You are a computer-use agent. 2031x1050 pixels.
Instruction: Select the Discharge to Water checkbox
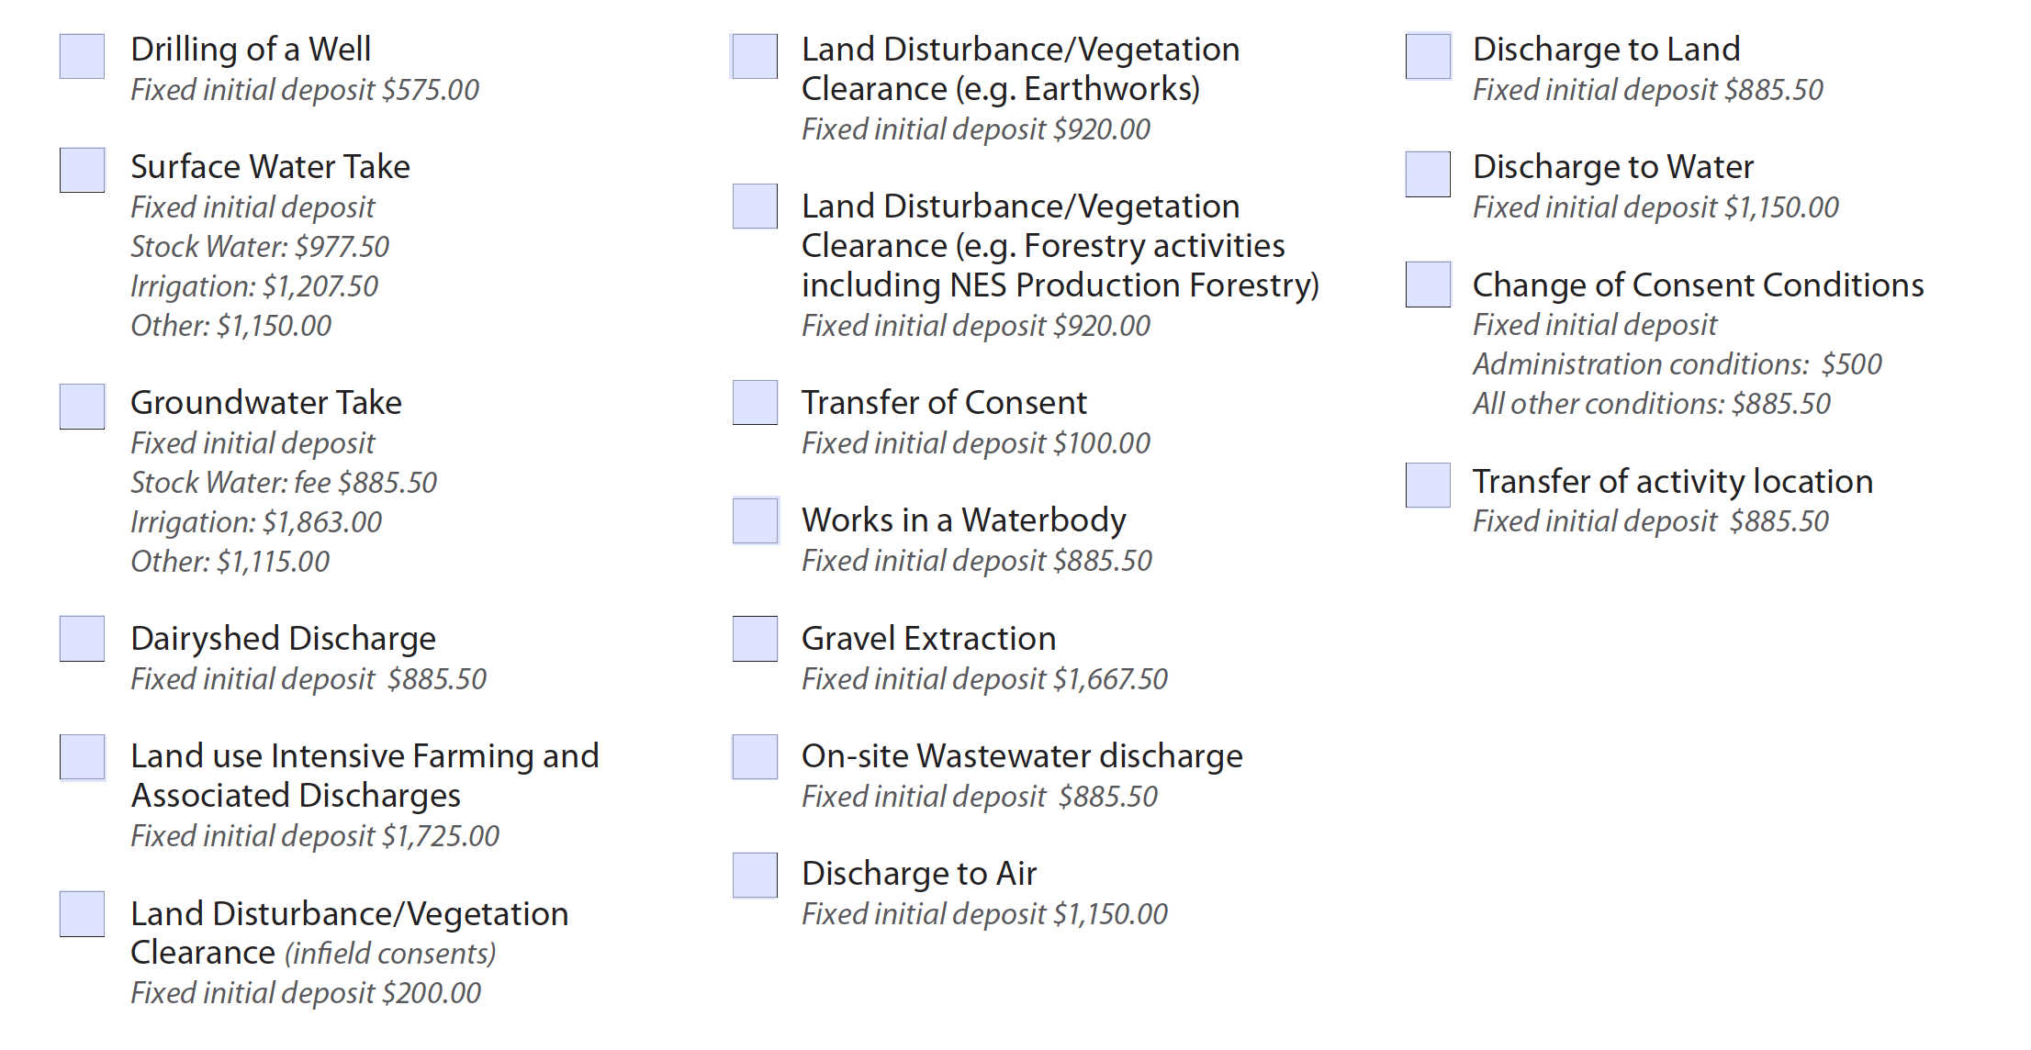(1429, 173)
